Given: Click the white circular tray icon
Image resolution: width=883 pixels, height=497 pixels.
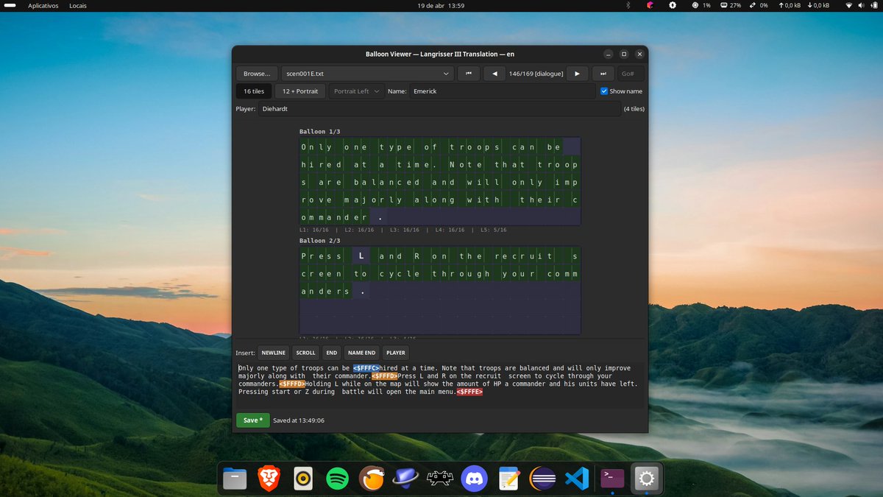Looking at the screenshot, I should [x=673, y=5].
